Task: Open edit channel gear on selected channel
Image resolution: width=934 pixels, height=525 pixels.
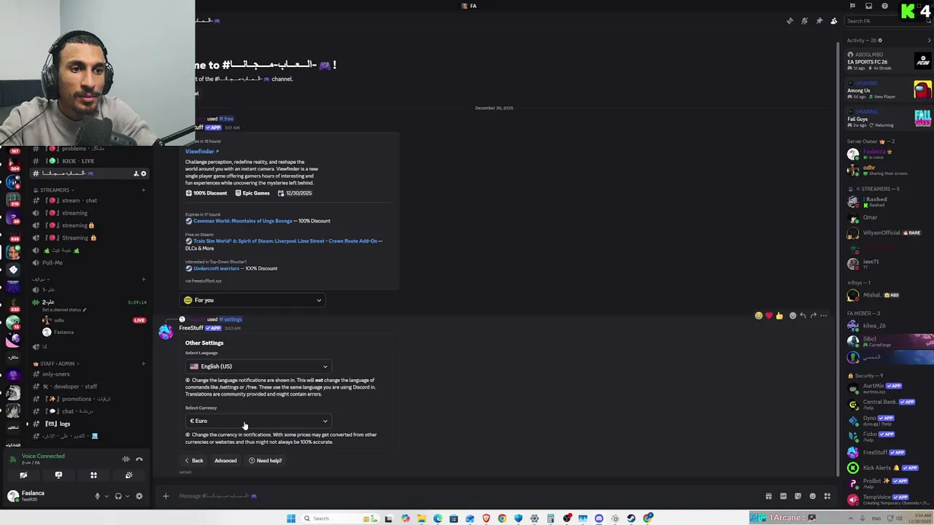Action: (144, 174)
